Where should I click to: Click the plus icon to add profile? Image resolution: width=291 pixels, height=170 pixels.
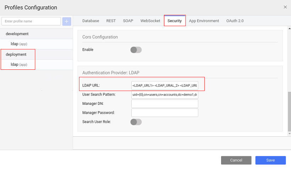[67, 21]
